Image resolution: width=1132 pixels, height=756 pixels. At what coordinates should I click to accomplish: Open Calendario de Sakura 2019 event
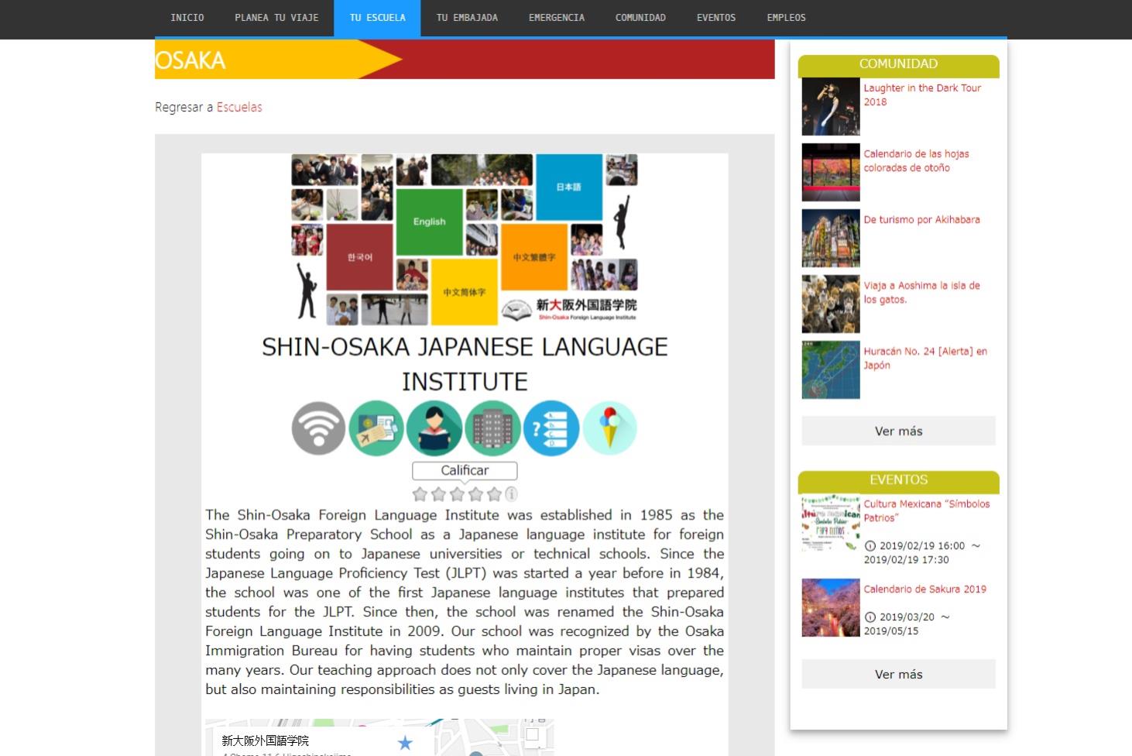click(x=925, y=589)
